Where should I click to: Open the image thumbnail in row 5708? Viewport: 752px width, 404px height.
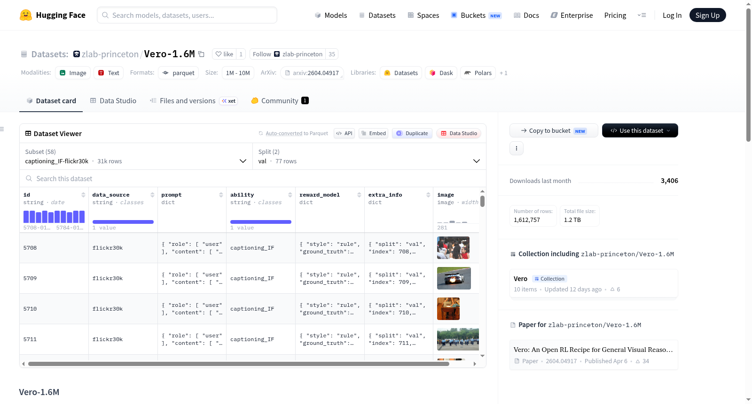click(x=453, y=248)
